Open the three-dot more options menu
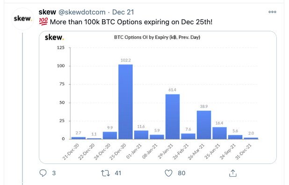Viewport: 289px width, 185px height. tap(272, 12)
